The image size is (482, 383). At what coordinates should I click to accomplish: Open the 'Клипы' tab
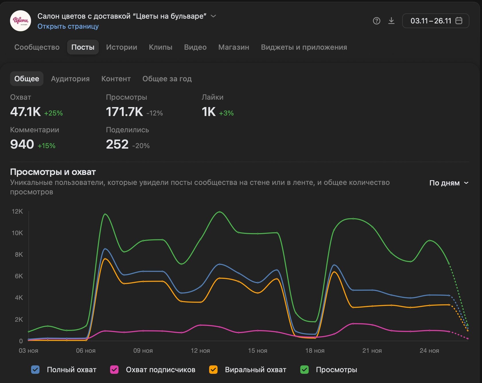160,47
